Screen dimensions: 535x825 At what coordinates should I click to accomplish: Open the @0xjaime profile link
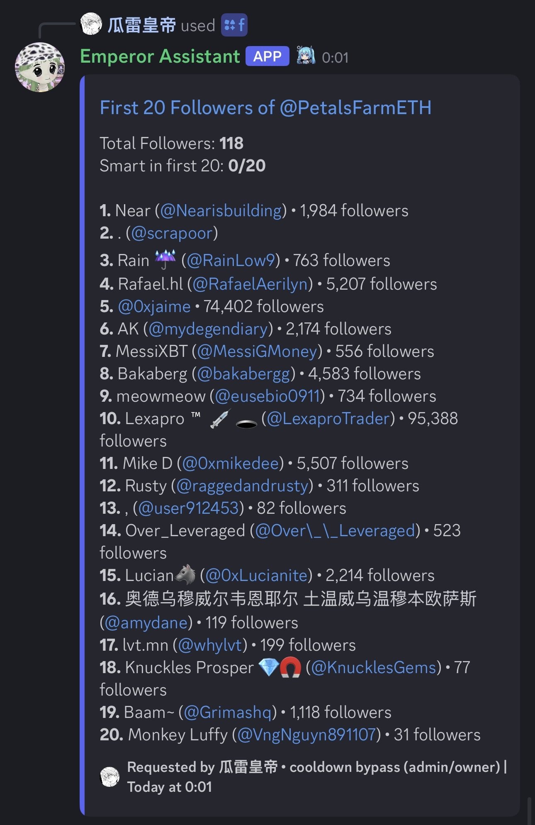[154, 307]
